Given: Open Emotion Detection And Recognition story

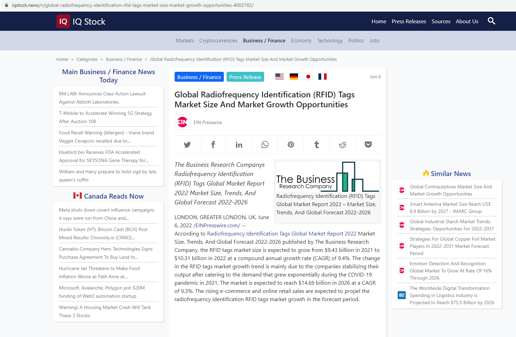Looking at the screenshot, I should pos(451,271).
